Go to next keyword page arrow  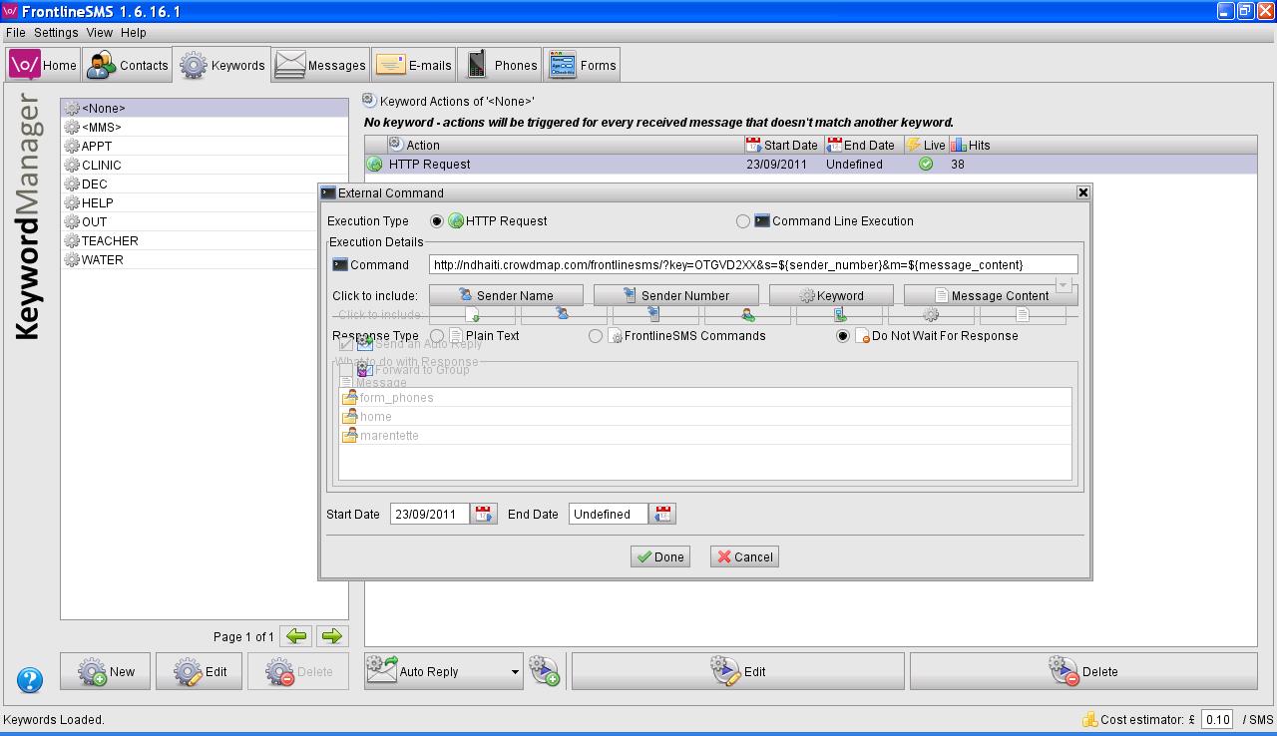(x=333, y=636)
